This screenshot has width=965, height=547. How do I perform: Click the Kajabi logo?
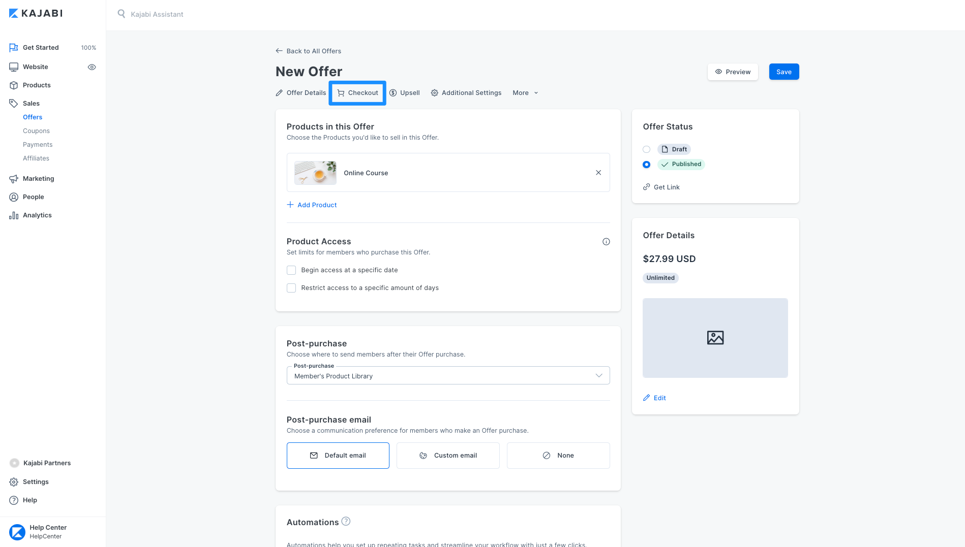pos(36,13)
